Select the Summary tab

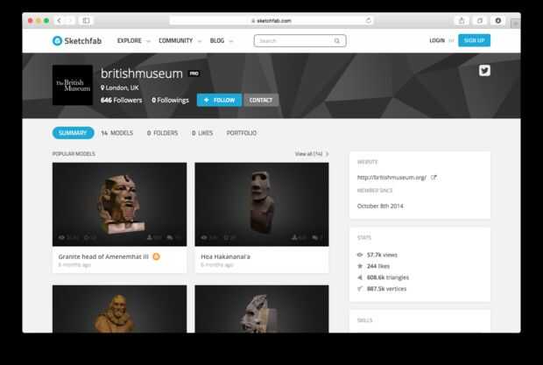coord(73,133)
